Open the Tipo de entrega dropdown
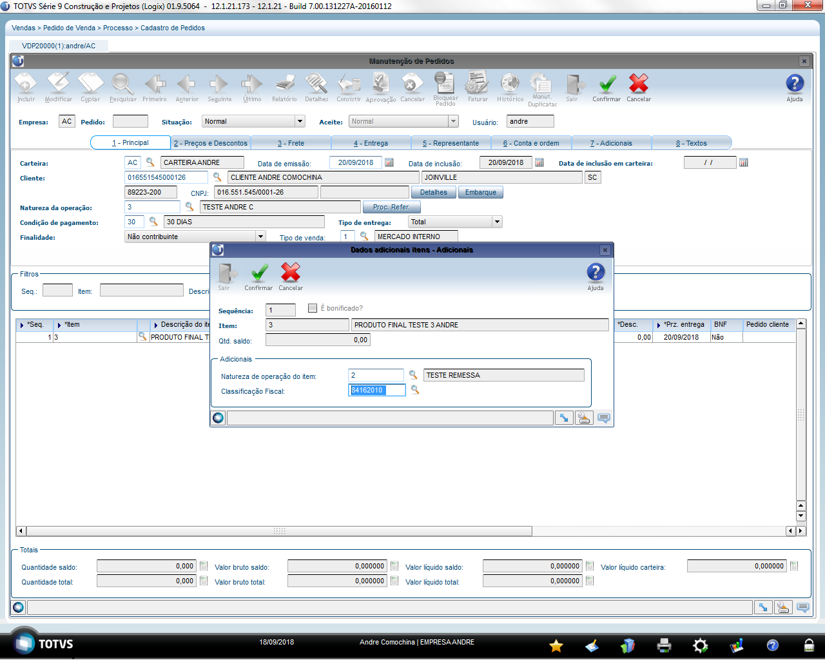Image resolution: width=825 pixels, height=660 pixels. click(x=497, y=222)
